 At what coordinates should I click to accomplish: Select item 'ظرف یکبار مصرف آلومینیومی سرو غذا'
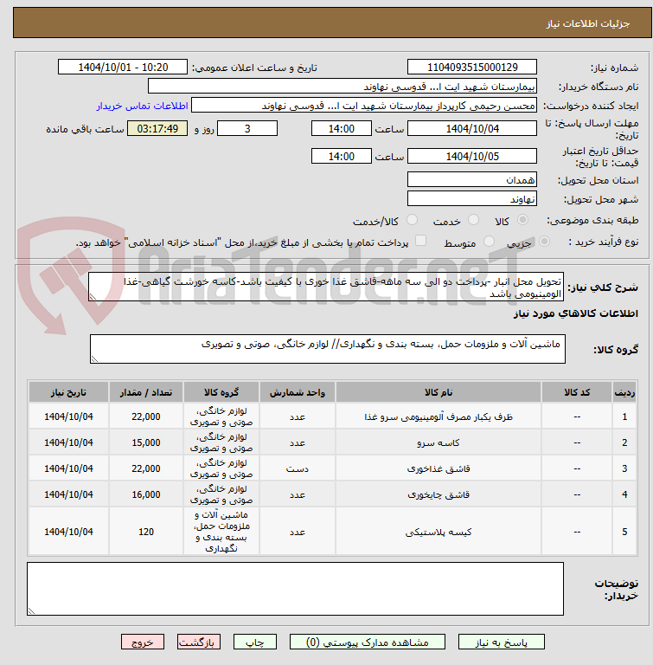tap(439, 416)
